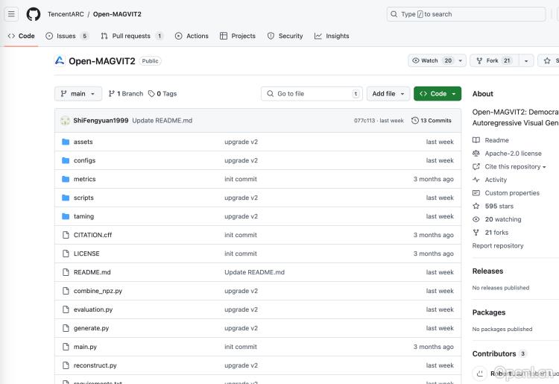Image resolution: width=559 pixels, height=384 pixels.
Task: Open the Add file dropdown
Action: [388, 94]
